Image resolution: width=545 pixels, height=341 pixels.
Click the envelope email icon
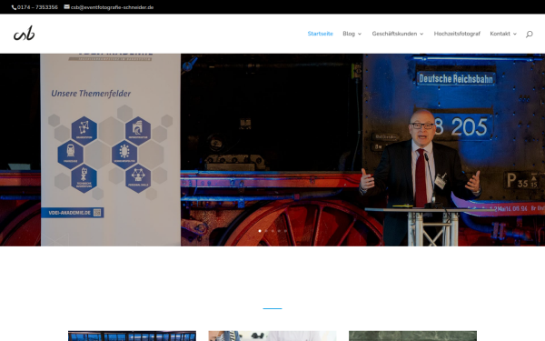[x=66, y=6]
